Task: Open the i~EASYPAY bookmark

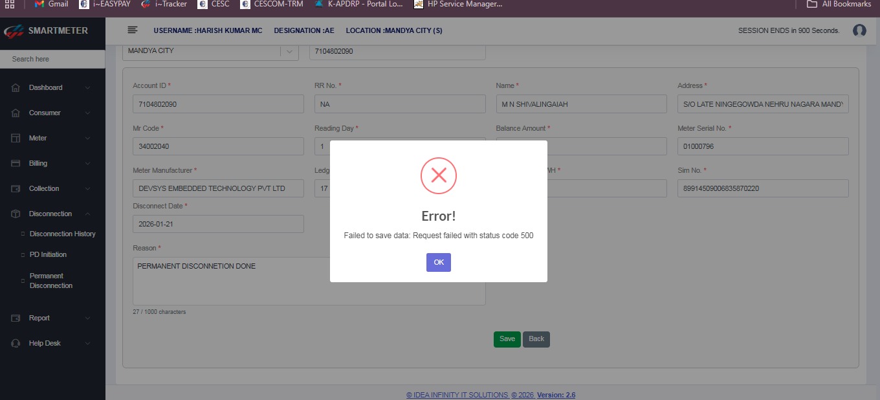Action: 104,4
